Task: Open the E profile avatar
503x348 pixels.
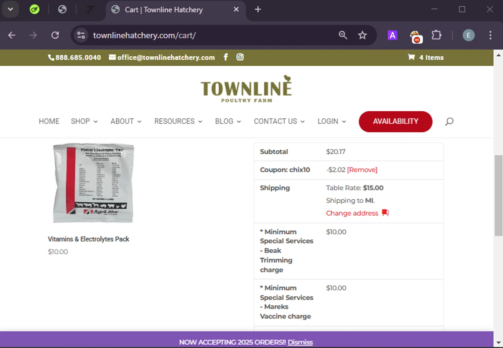Action: pos(468,35)
